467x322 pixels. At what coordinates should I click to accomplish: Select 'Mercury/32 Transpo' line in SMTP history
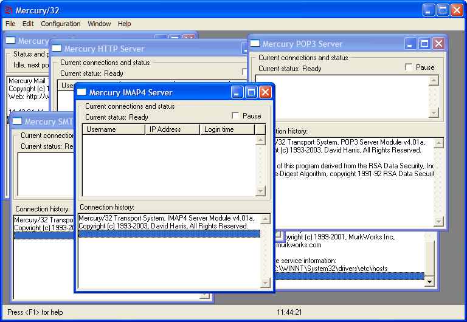point(44,220)
